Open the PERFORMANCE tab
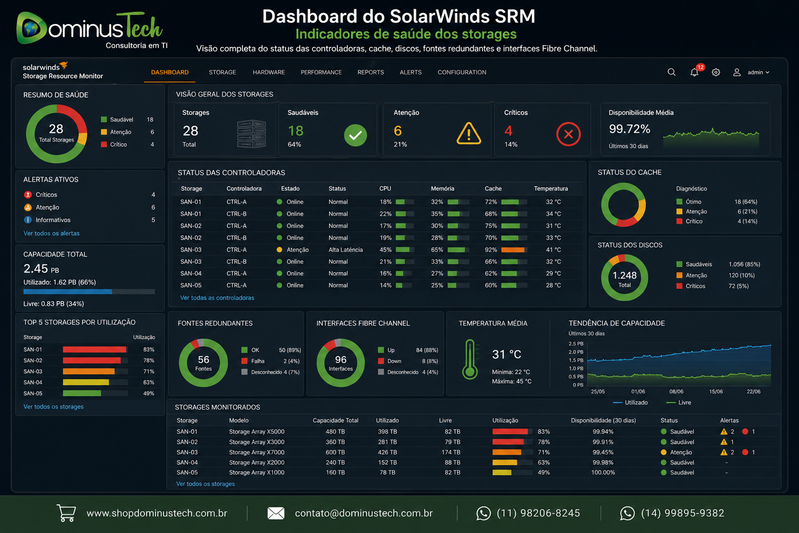This screenshot has height=533, width=799. tap(321, 72)
